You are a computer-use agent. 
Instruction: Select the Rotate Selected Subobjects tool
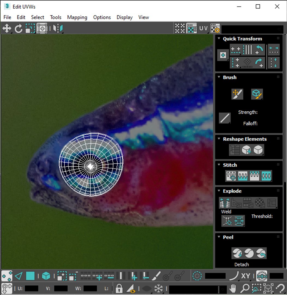coord(19,28)
